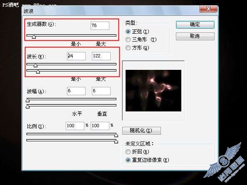Image resolution: width=247 pixels, height=185 pixels.
Task: Focus the 波幅 minimum input field
Action: (76, 91)
